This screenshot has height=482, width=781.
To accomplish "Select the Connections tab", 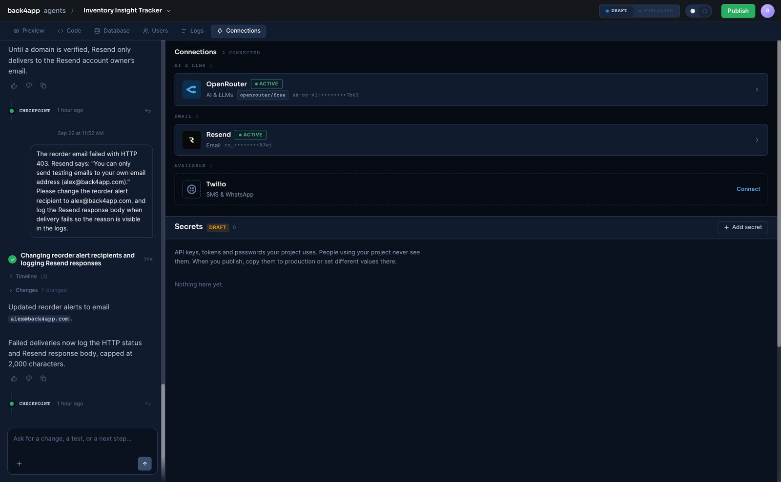I will tap(238, 31).
